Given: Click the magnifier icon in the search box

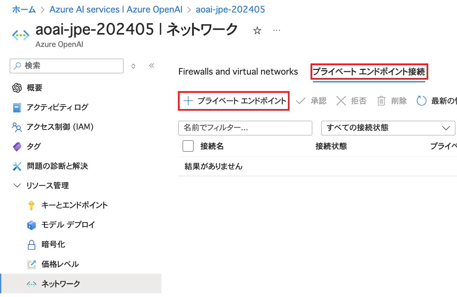Looking at the screenshot, I should point(17,66).
